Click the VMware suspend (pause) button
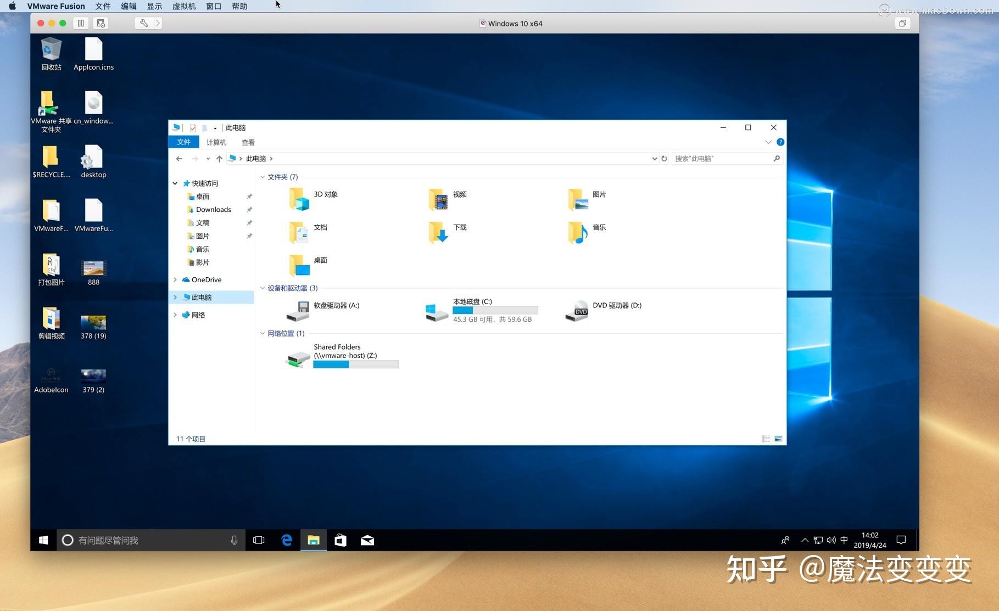 81,23
